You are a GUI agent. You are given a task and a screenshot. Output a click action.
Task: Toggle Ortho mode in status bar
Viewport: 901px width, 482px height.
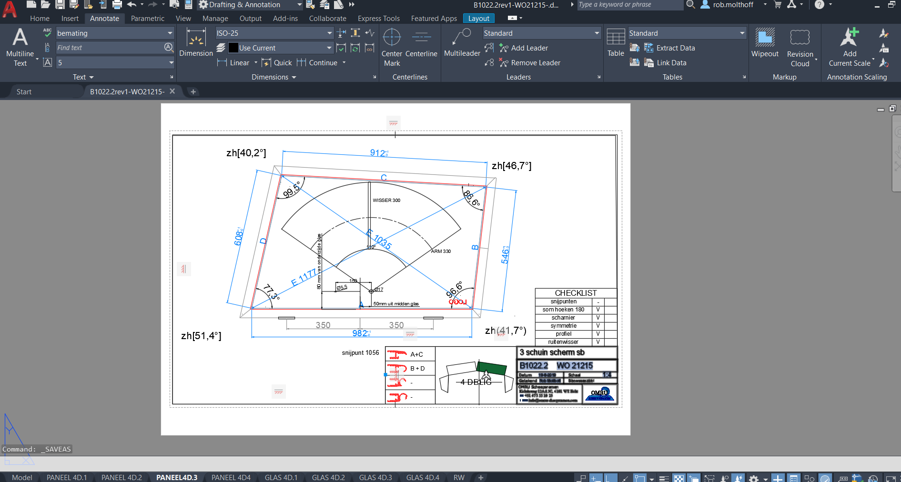click(610, 478)
